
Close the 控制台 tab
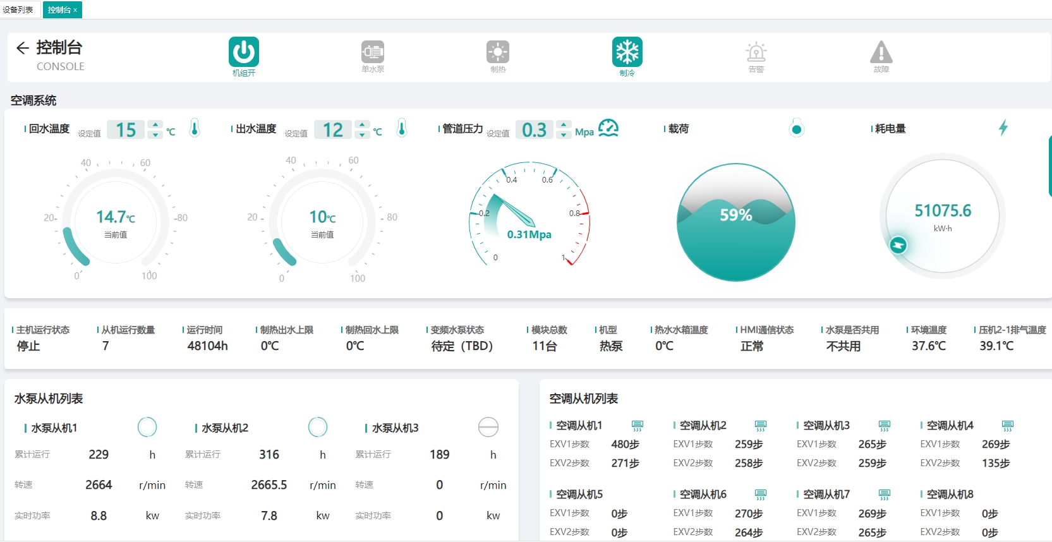[x=75, y=10]
